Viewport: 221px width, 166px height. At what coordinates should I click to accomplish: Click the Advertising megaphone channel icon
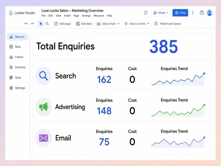pyautogui.click(x=43, y=107)
